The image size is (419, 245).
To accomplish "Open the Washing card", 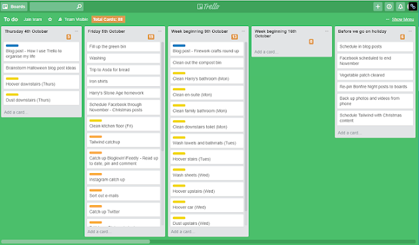I will pos(124,58).
